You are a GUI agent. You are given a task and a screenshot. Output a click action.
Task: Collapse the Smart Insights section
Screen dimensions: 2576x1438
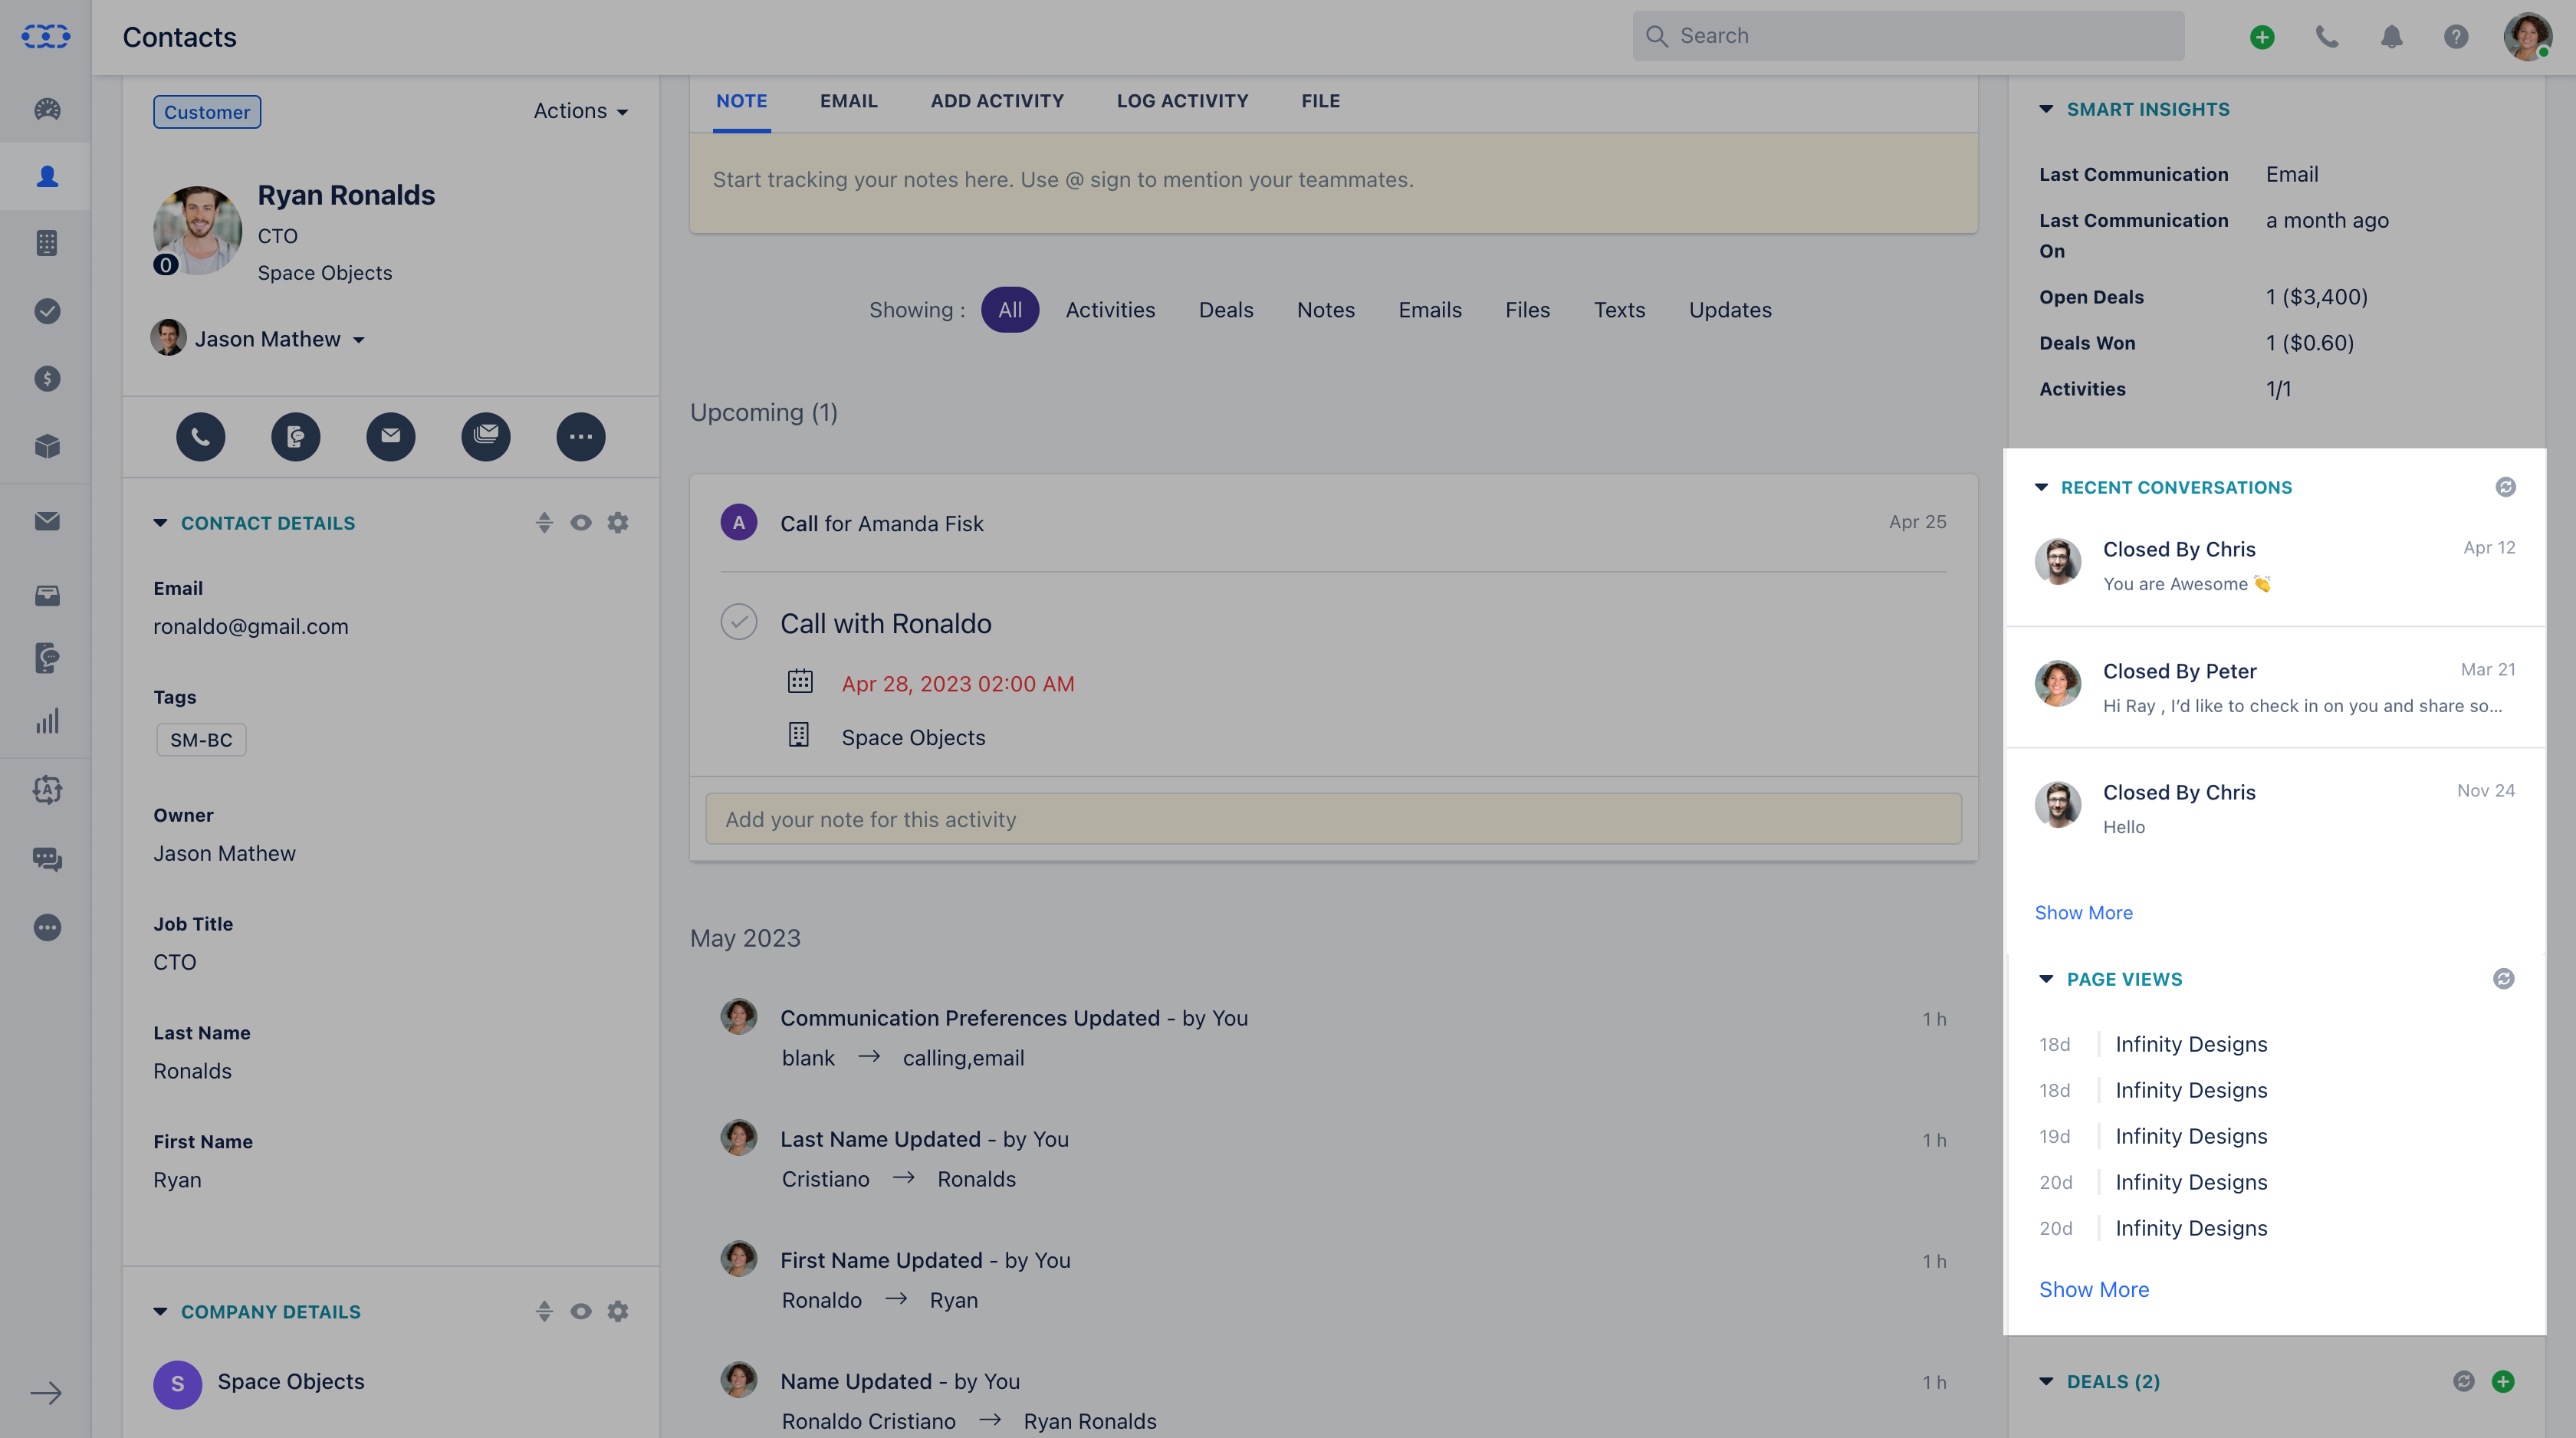click(x=2047, y=109)
